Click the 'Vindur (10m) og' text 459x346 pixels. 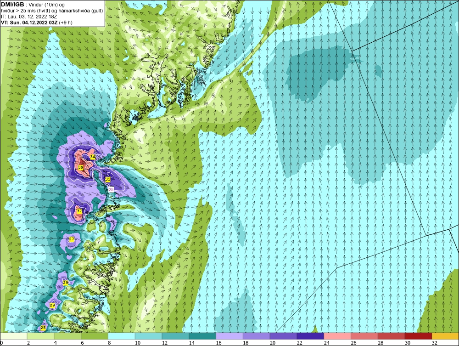(x=47, y=5)
